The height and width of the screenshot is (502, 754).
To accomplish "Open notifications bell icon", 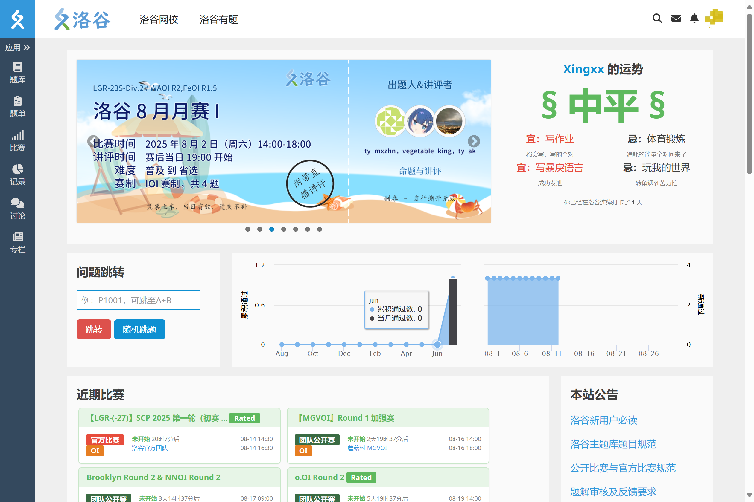I will coord(694,18).
